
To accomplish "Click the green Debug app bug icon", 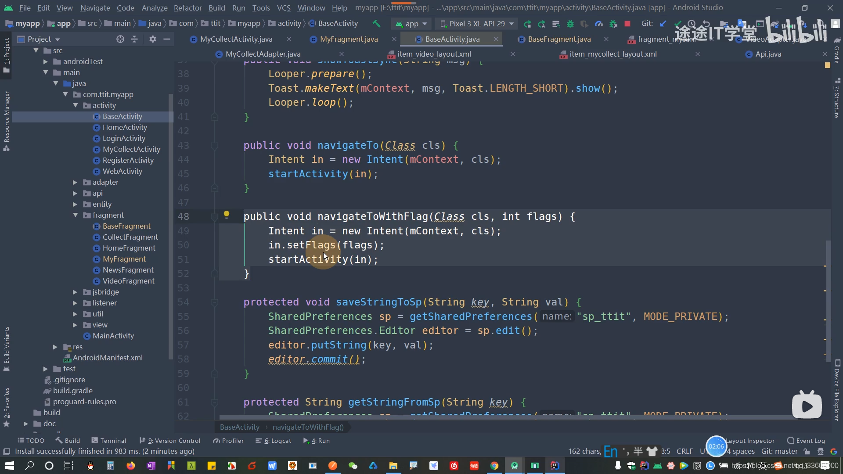I will tap(570, 24).
